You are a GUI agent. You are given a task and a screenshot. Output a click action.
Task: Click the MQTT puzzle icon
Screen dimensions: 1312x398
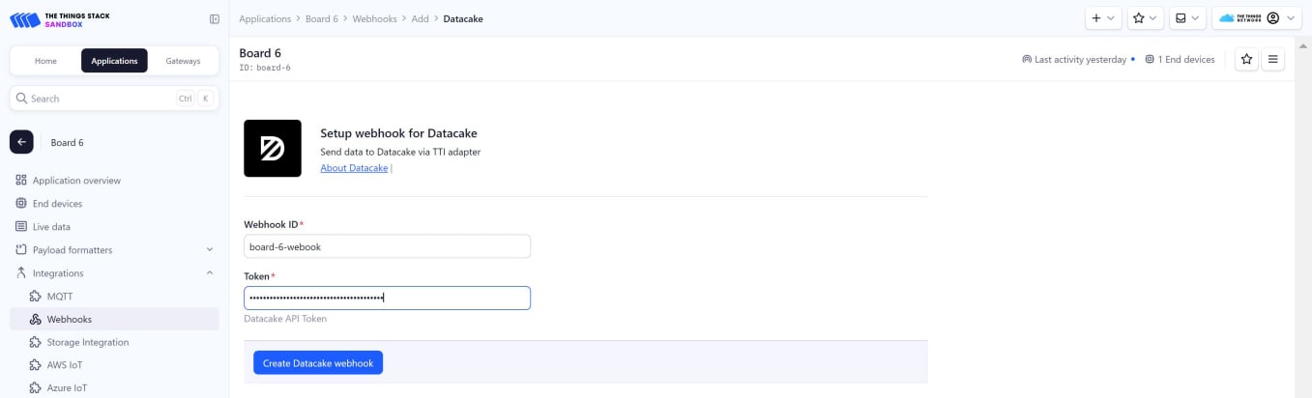(x=36, y=297)
